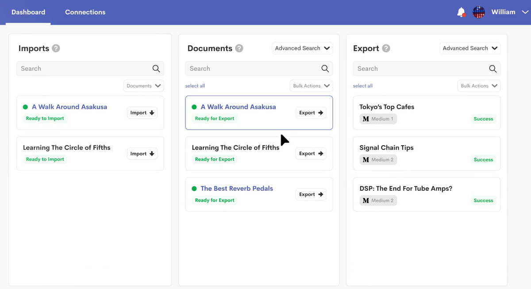Click Ready to Import under Circle of Fifths
The image size is (531, 289).
pos(45,159)
